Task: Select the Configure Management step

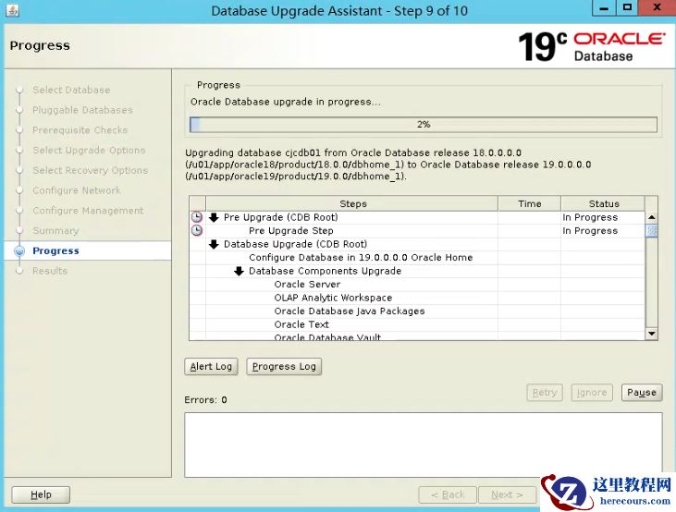Action: coord(88,211)
